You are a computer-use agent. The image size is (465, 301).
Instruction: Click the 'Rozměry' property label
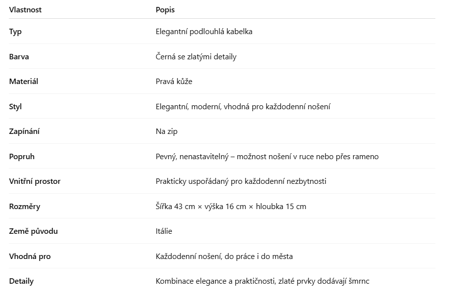(x=24, y=207)
